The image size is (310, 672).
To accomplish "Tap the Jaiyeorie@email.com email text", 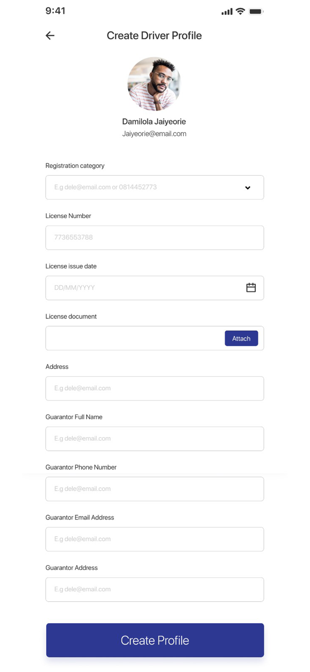I will pos(154,134).
